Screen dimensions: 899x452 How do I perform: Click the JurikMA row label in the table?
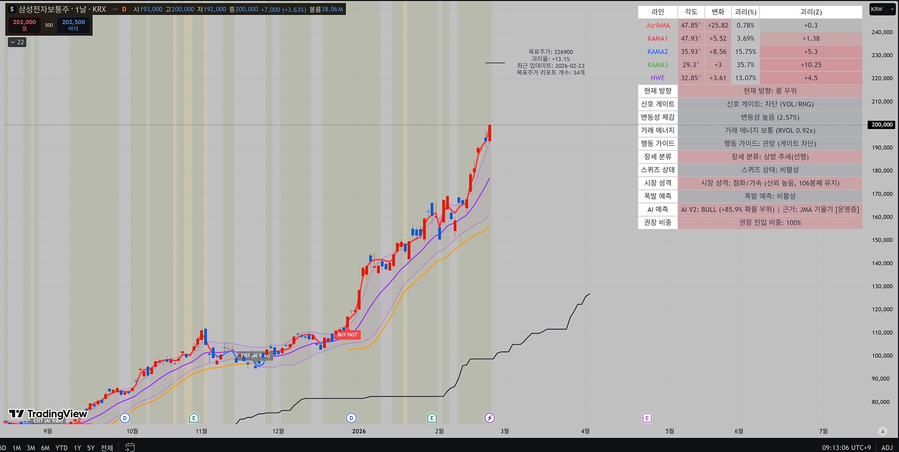pyautogui.click(x=658, y=25)
